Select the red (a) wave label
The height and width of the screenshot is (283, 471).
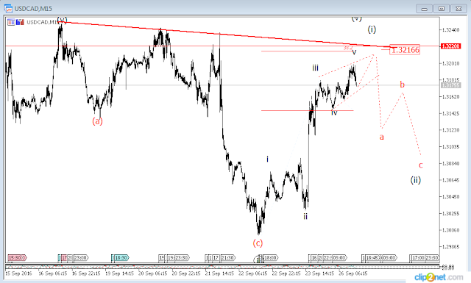pyautogui.click(x=97, y=121)
